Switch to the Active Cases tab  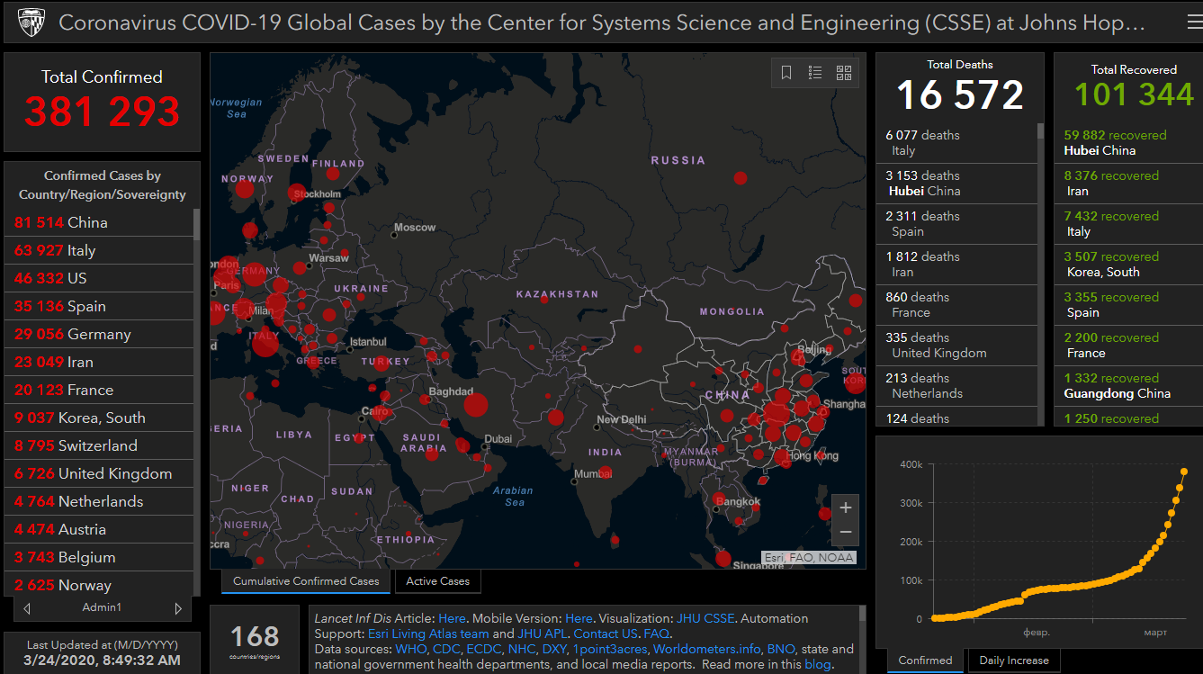437,581
